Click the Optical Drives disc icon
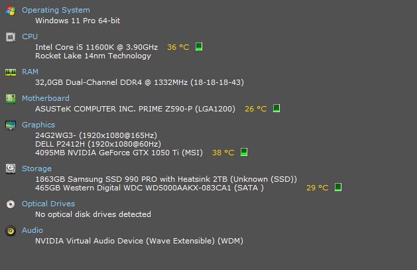The image size is (417, 270). pyautogui.click(x=10, y=204)
